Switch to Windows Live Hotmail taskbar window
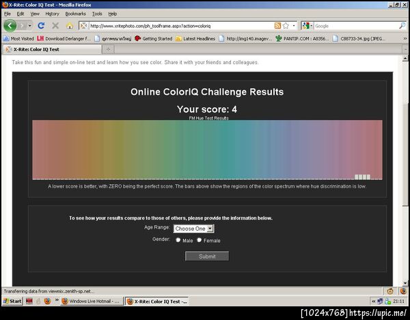This screenshot has width=410, height=320. tap(92, 301)
